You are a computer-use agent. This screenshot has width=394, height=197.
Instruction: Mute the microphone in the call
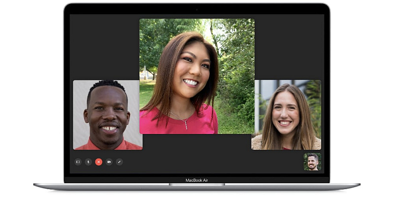click(88, 162)
